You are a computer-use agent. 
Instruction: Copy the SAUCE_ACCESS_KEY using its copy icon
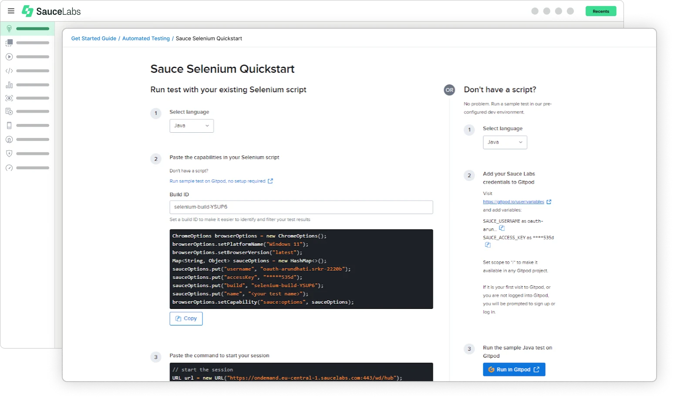click(487, 245)
